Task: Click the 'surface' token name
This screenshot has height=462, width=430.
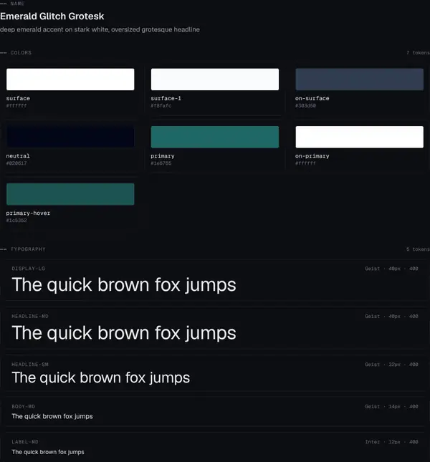Action: click(x=18, y=98)
